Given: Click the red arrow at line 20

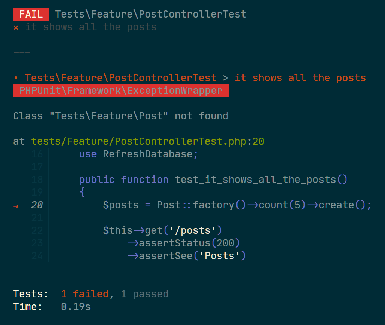Looking at the screenshot, I should coord(16,206).
